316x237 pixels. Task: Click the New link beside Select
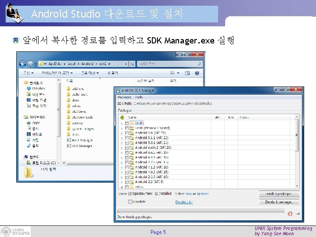click(x=188, y=194)
